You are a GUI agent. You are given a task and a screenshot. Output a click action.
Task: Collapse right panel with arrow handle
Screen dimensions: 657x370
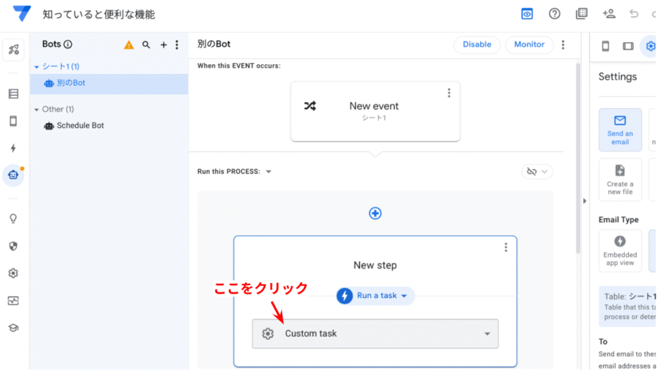click(585, 200)
